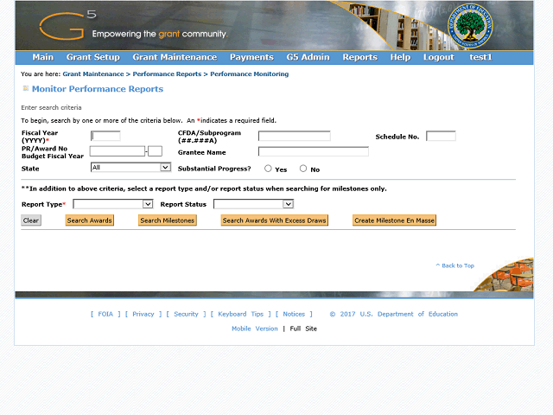This screenshot has height=415, width=553.
Task: Click the Search Milestones button
Action: point(168,220)
